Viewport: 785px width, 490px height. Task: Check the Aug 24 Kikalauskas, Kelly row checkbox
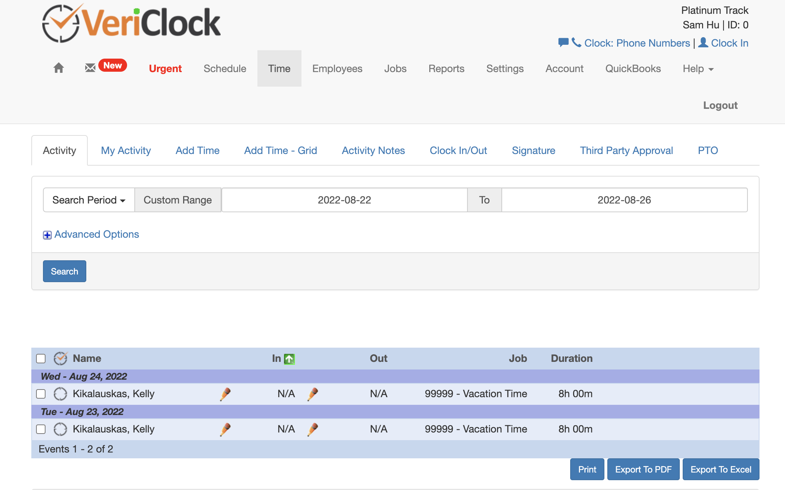(x=41, y=394)
